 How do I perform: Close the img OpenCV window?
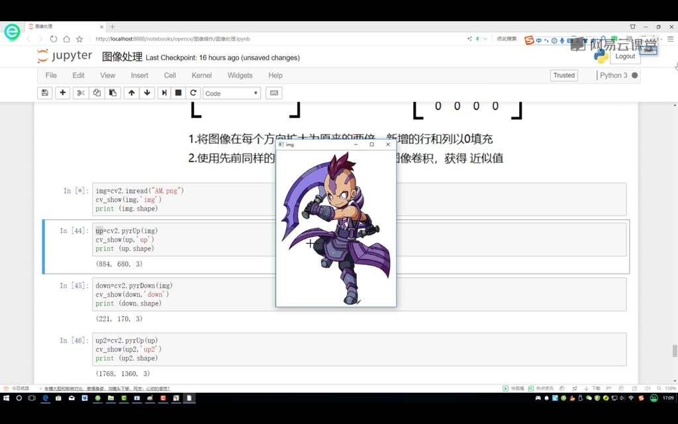[x=388, y=144]
